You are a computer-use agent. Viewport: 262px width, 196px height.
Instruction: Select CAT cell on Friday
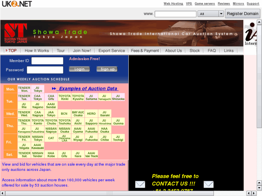pyautogui.click(x=51, y=138)
